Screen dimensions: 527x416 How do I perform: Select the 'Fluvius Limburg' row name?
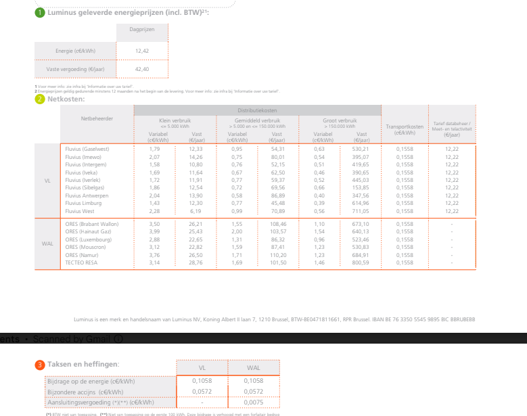click(x=83, y=203)
